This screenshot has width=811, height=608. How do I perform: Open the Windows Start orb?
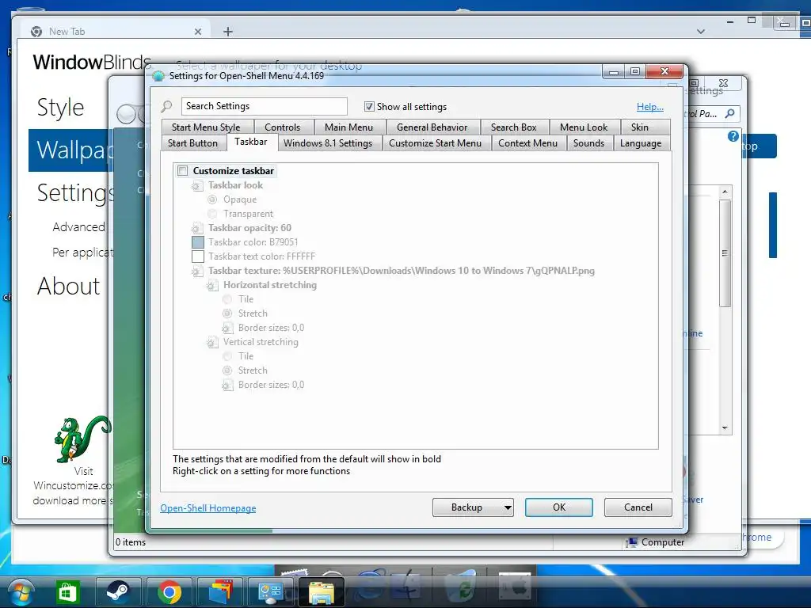tap(21, 592)
